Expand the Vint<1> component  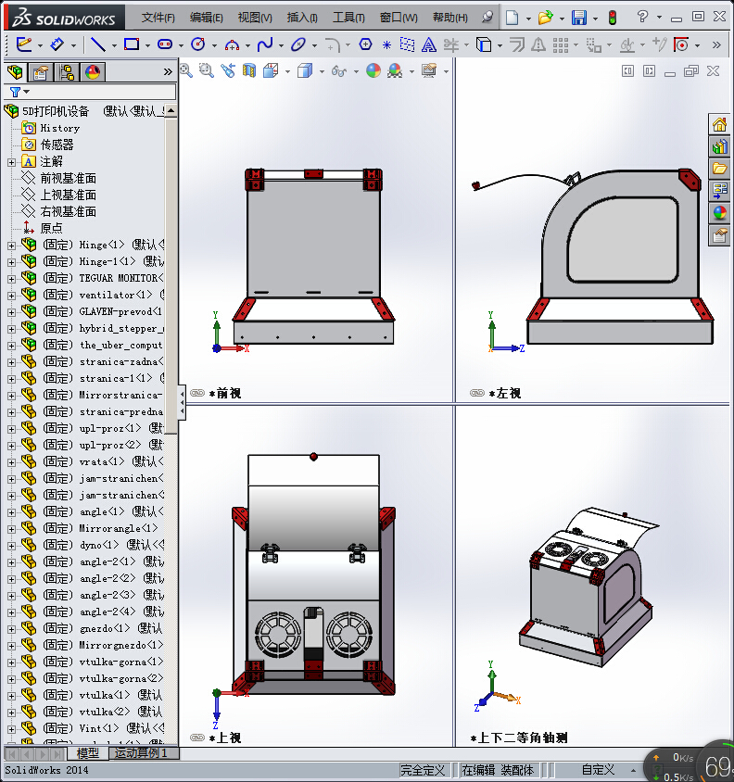point(11,729)
